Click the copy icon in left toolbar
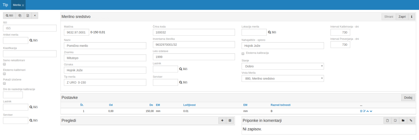This screenshot has height=140, width=419. point(20,15)
